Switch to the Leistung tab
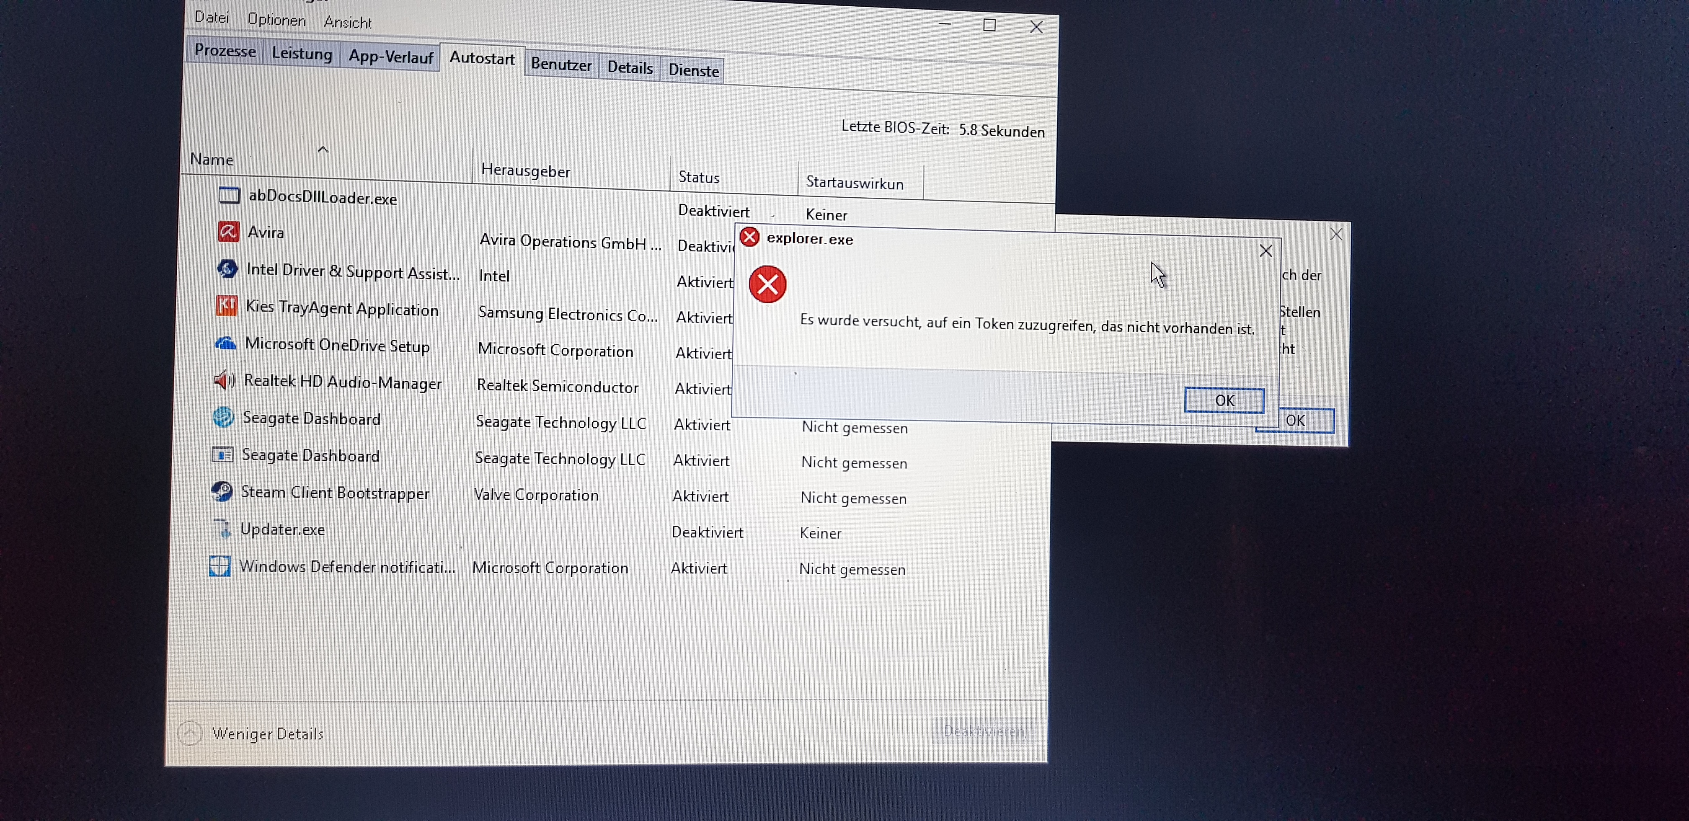Image resolution: width=1689 pixels, height=821 pixels. point(302,53)
